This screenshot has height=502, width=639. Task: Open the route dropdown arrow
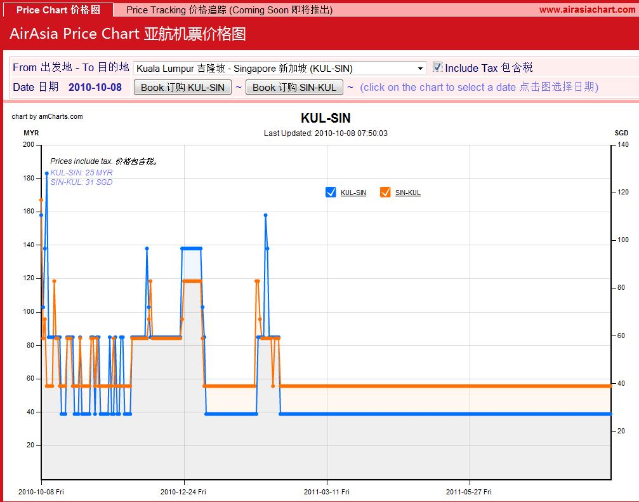click(420, 68)
